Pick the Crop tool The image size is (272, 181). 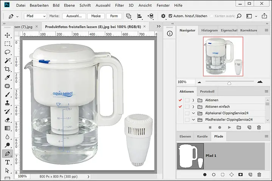7,69
